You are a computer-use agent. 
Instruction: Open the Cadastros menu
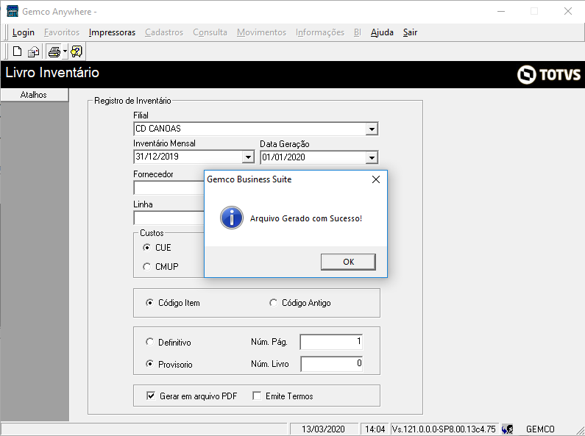pos(164,32)
